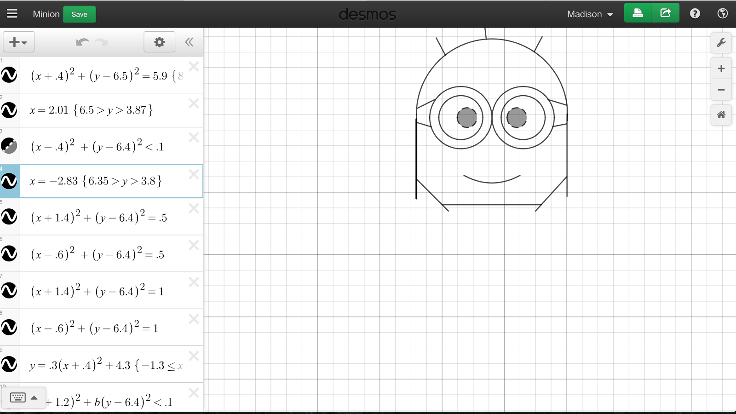Viewport: 736px width, 414px height.
Task: Toggle visibility of the parabola y = .3(x+.4)² expression
Action: point(9,364)
